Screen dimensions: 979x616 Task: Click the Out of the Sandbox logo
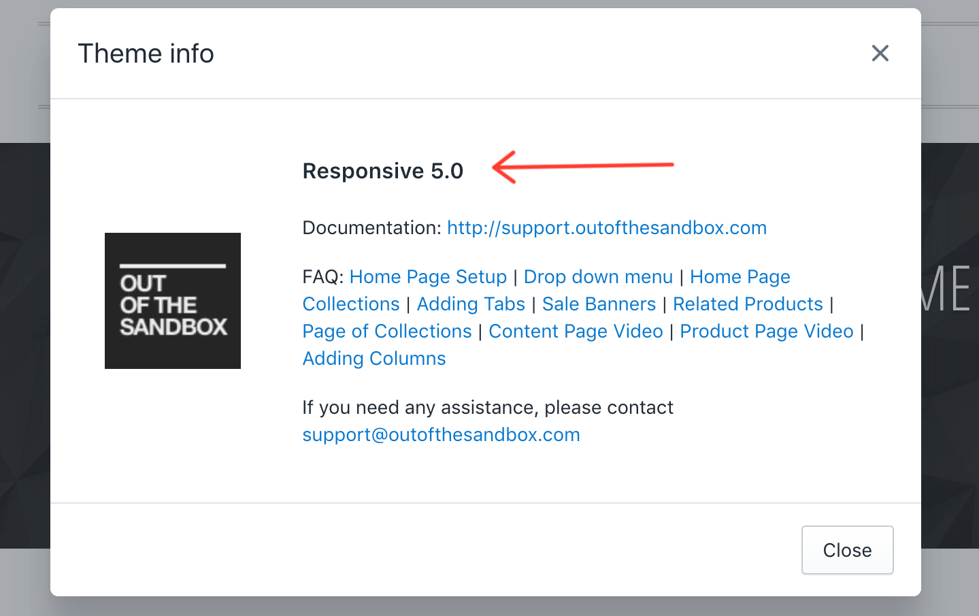coord(173,301)
